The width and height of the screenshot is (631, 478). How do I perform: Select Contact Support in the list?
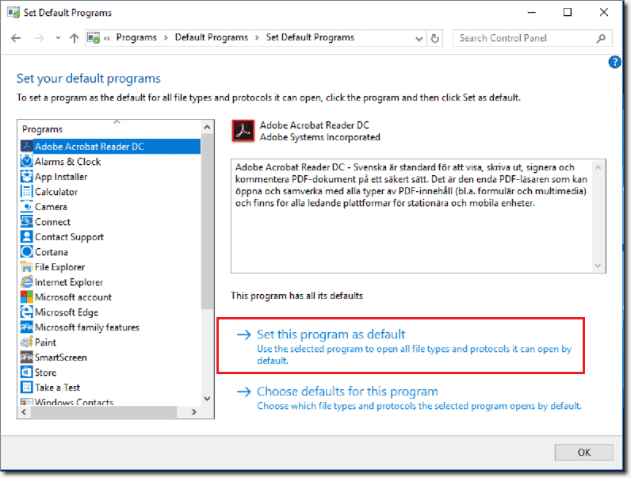pyautogui.click(x=69, y=237)
